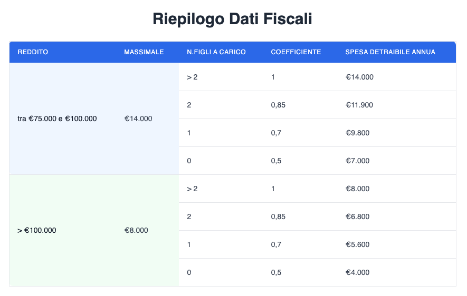Click the €11.900 deductible expense cell
The height and width of the screenshot is (296, 467).
359,105
